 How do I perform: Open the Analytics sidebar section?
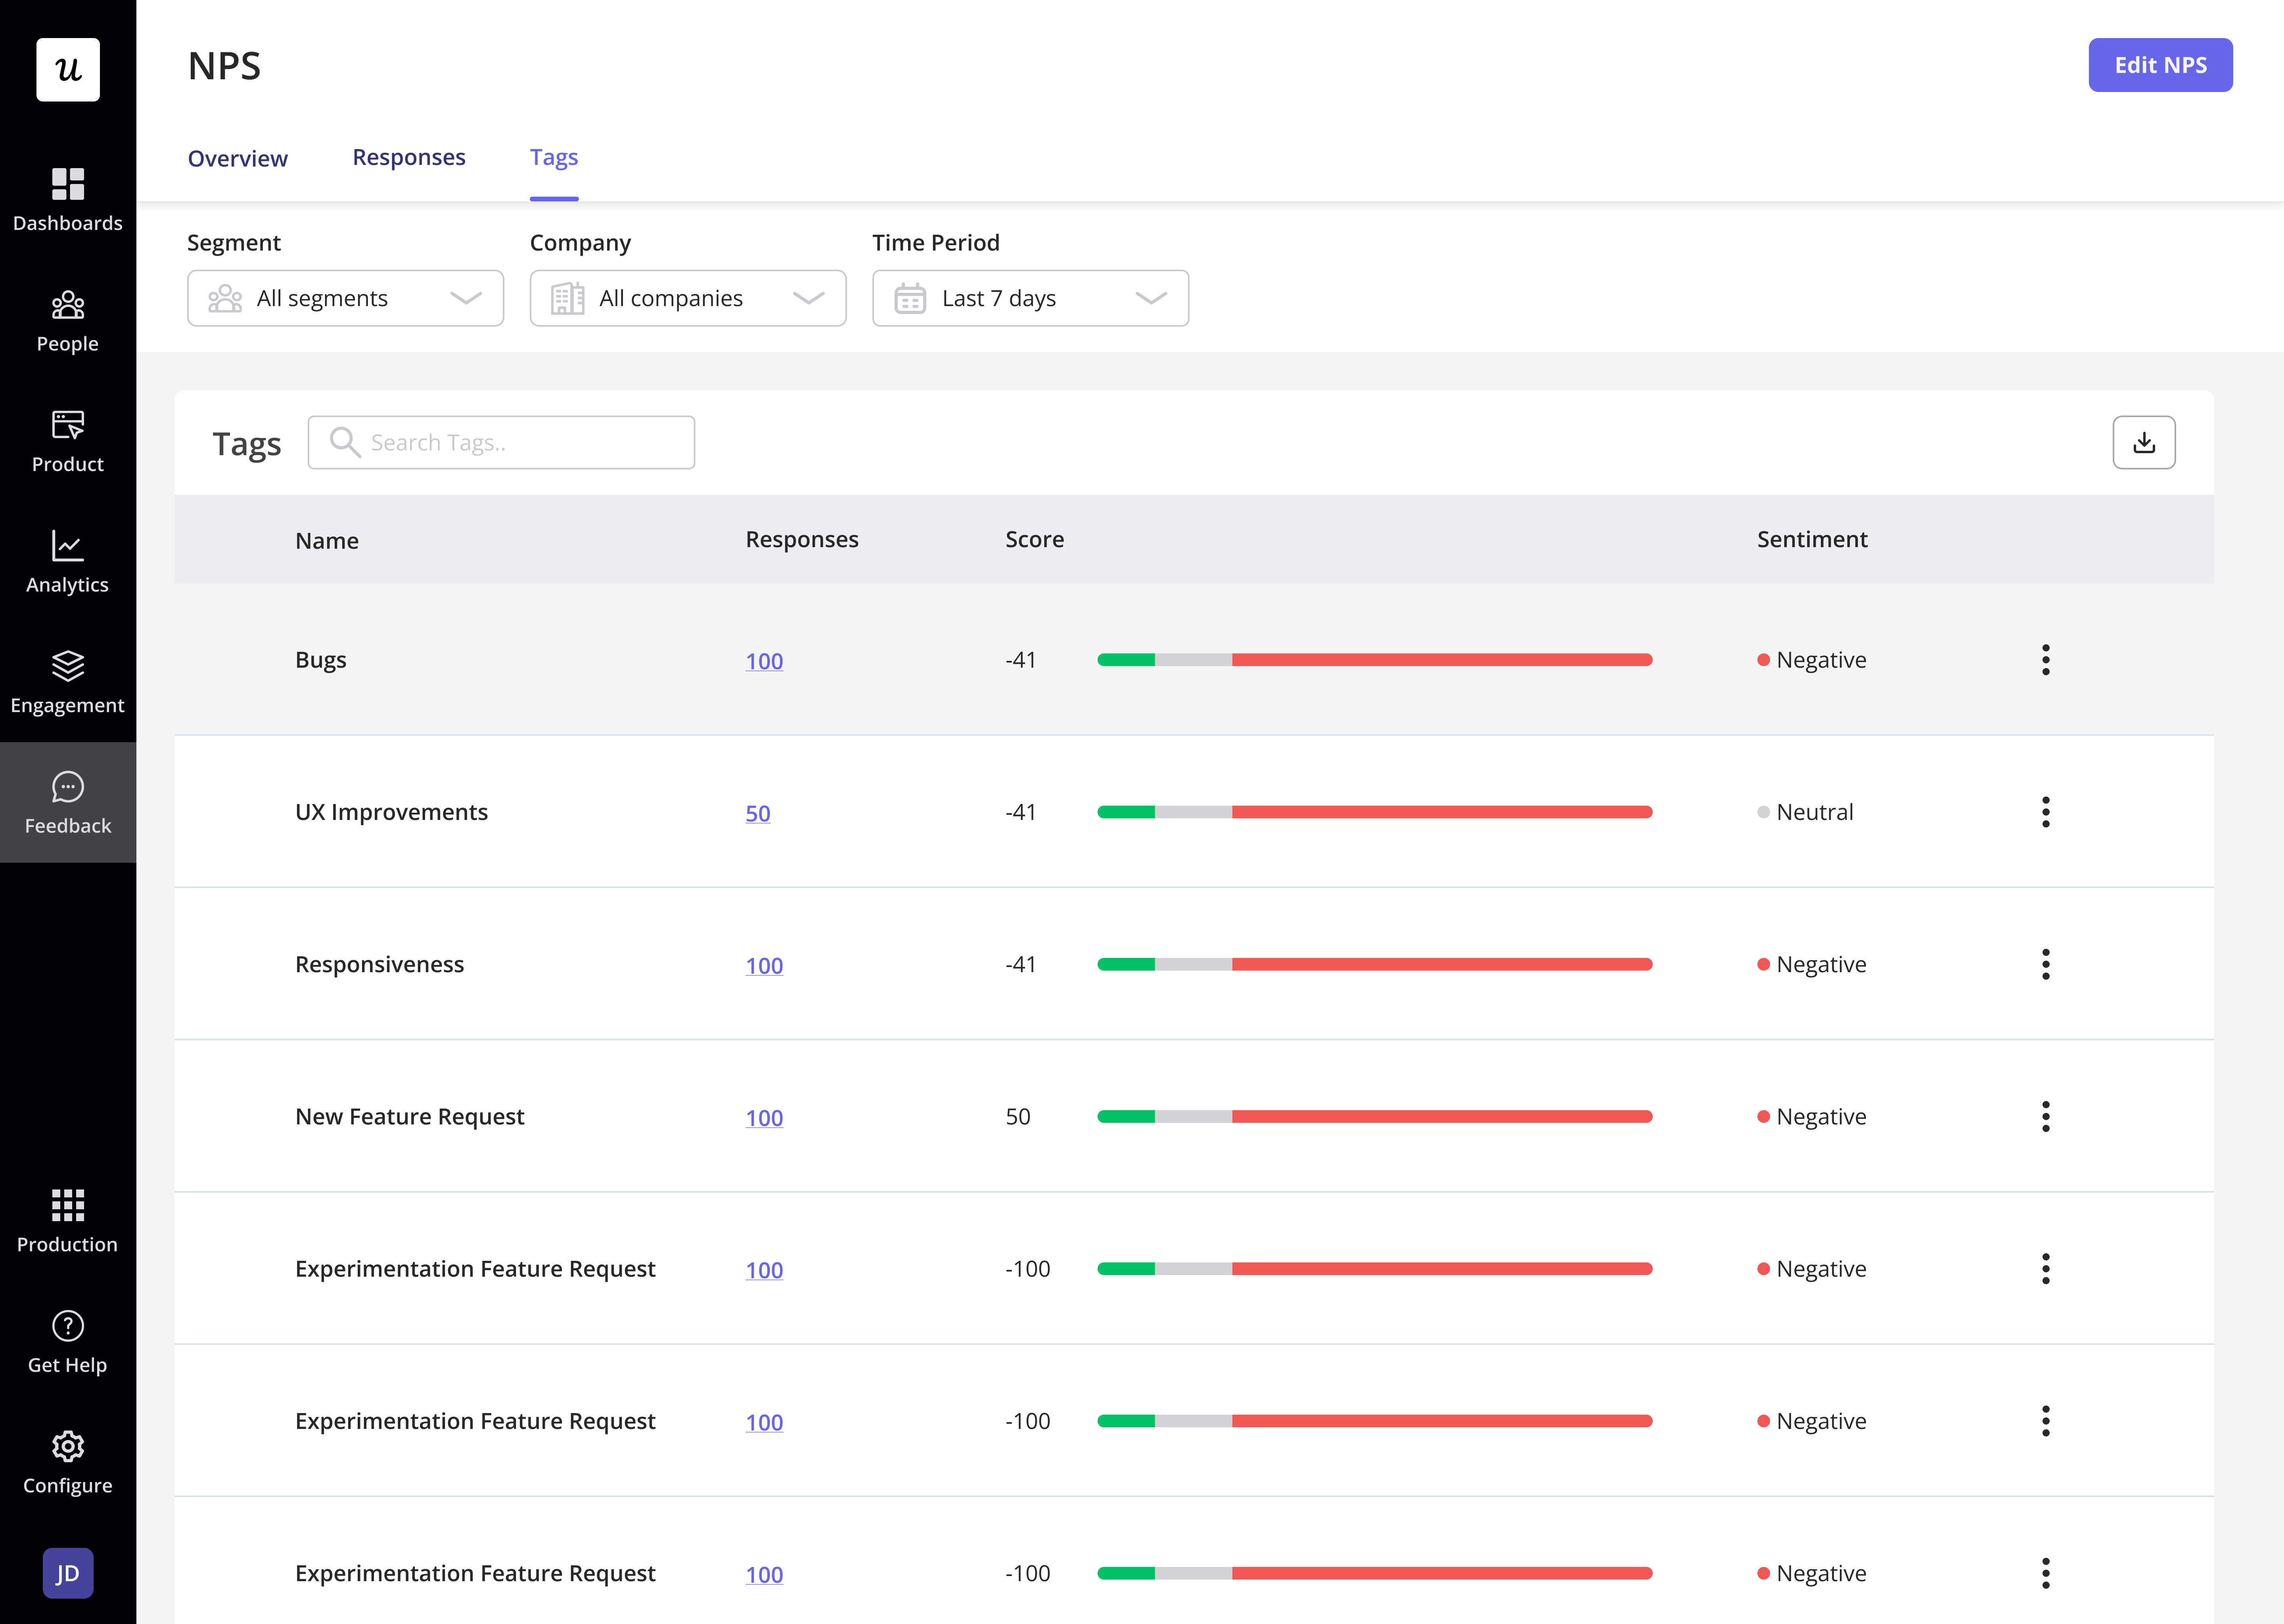pyautogui.click(x=68, y=562)
